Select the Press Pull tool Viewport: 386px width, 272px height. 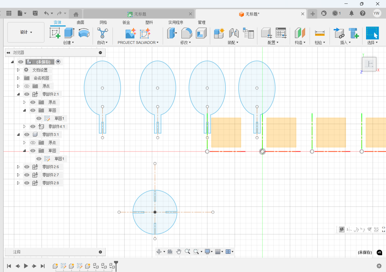point(172,33)
